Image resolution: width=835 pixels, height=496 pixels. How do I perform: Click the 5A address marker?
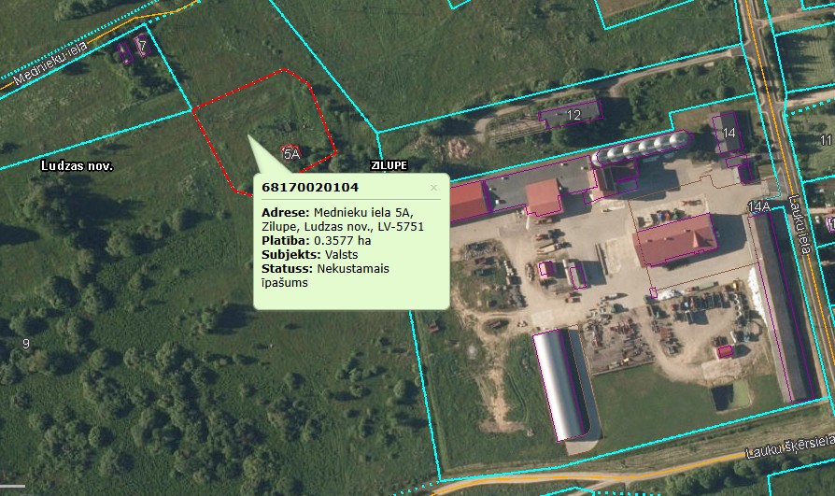coord(291,152)
